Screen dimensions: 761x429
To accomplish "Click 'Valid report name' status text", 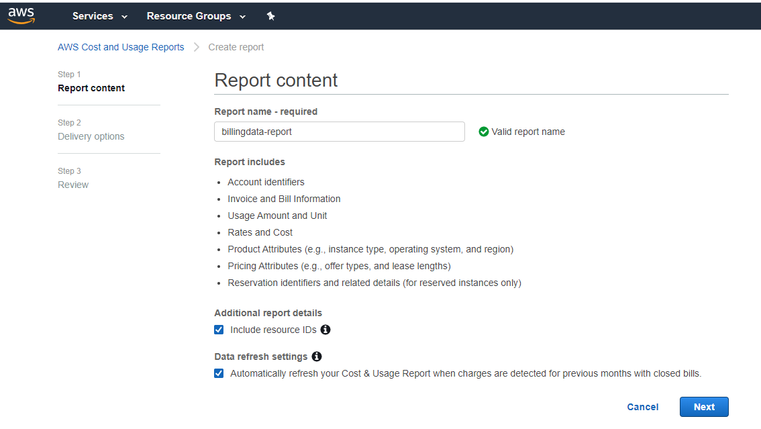I will pos(528,132).
